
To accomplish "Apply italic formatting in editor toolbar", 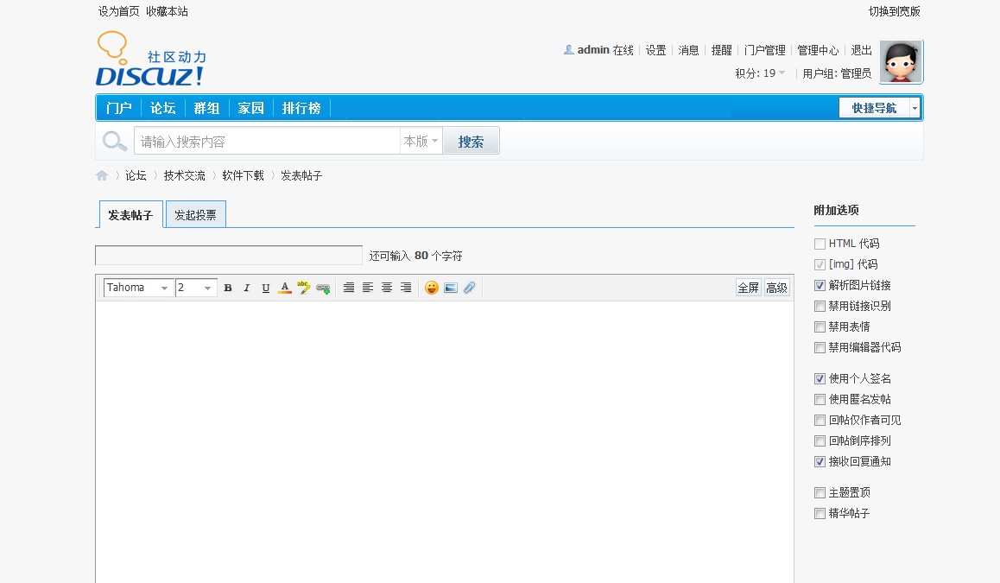I will coord(246,288).
